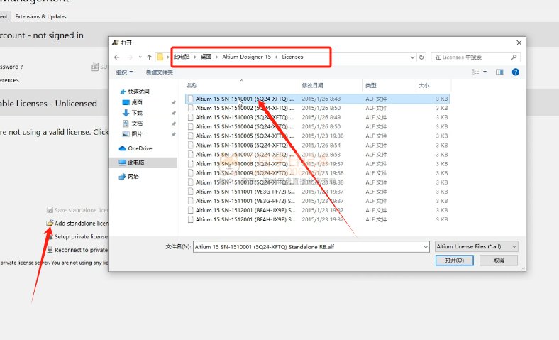Viewport: 559px width, 340px height.
Task: Click Reconnect to private license server link
Action: (77, 250)
